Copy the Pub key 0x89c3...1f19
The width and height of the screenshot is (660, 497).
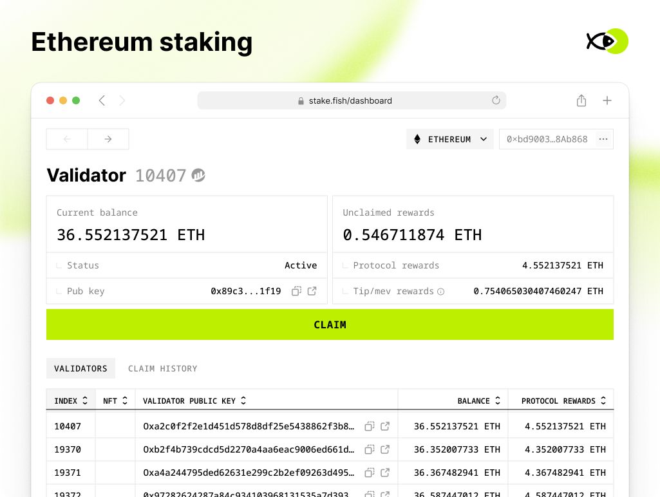point(296,291)
